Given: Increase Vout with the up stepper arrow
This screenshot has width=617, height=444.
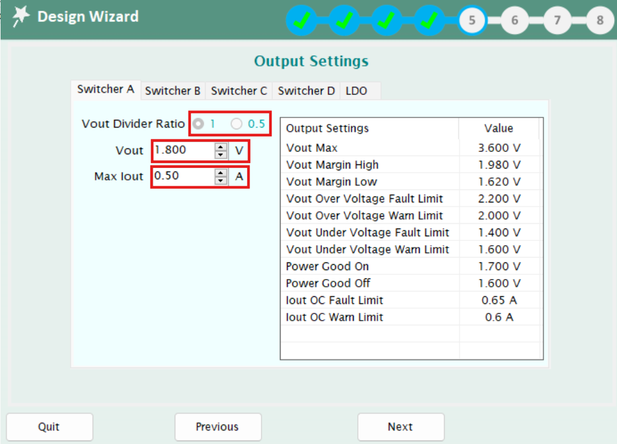Looking at the screenshot, I should point(221,147).
